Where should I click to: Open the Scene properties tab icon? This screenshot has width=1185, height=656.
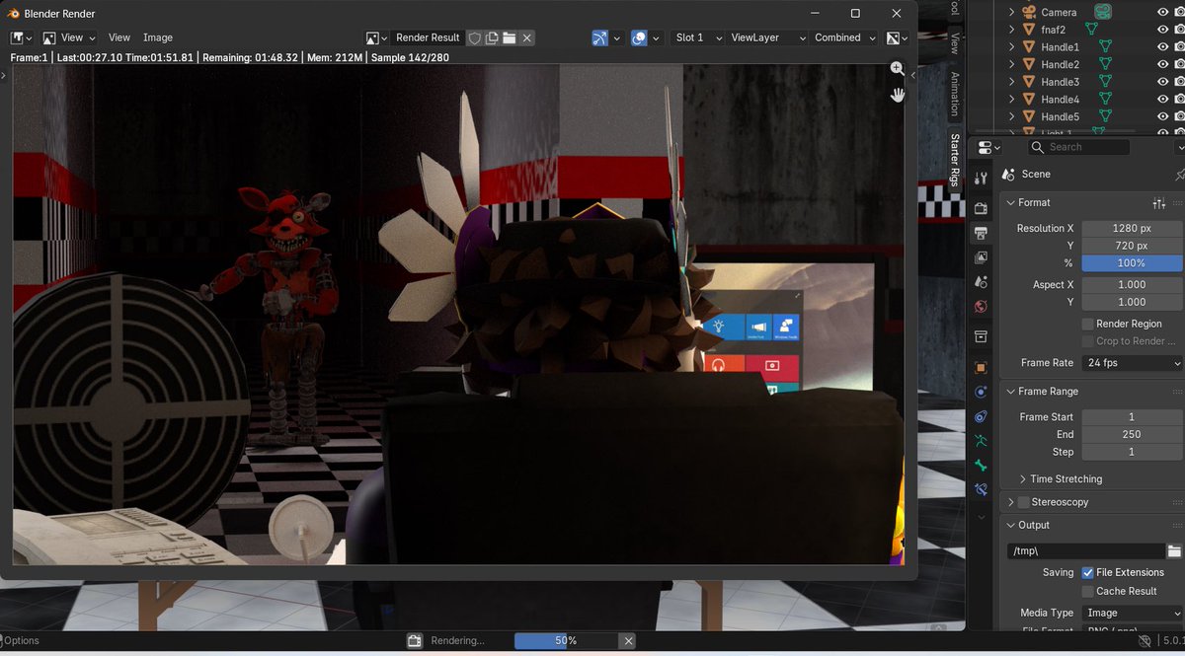[981, 282]
